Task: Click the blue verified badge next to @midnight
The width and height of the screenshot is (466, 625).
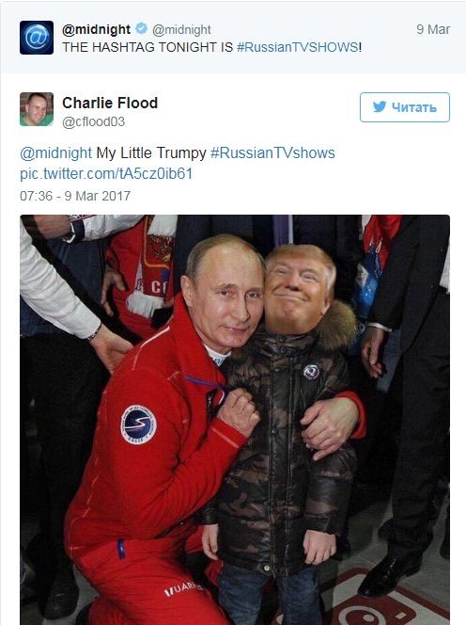Action: pos(141,28)
